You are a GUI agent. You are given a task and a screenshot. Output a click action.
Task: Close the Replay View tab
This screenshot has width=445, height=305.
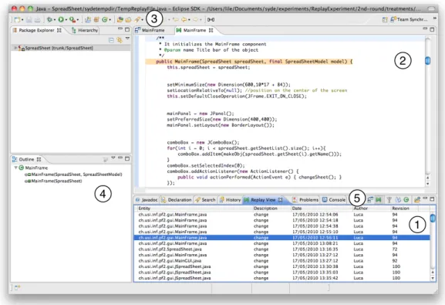(x=281, y=200)
